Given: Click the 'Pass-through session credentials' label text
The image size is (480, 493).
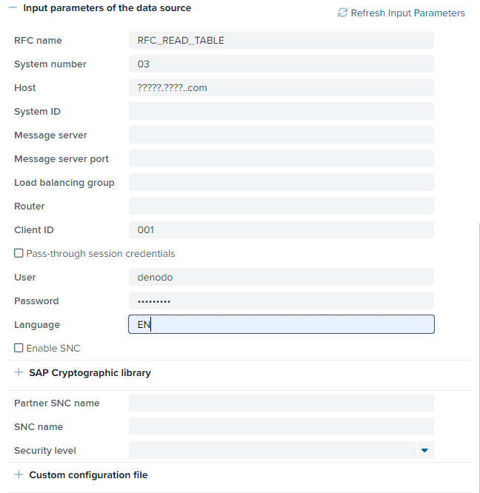Looking at the screenshot, I should coord(101,253).
